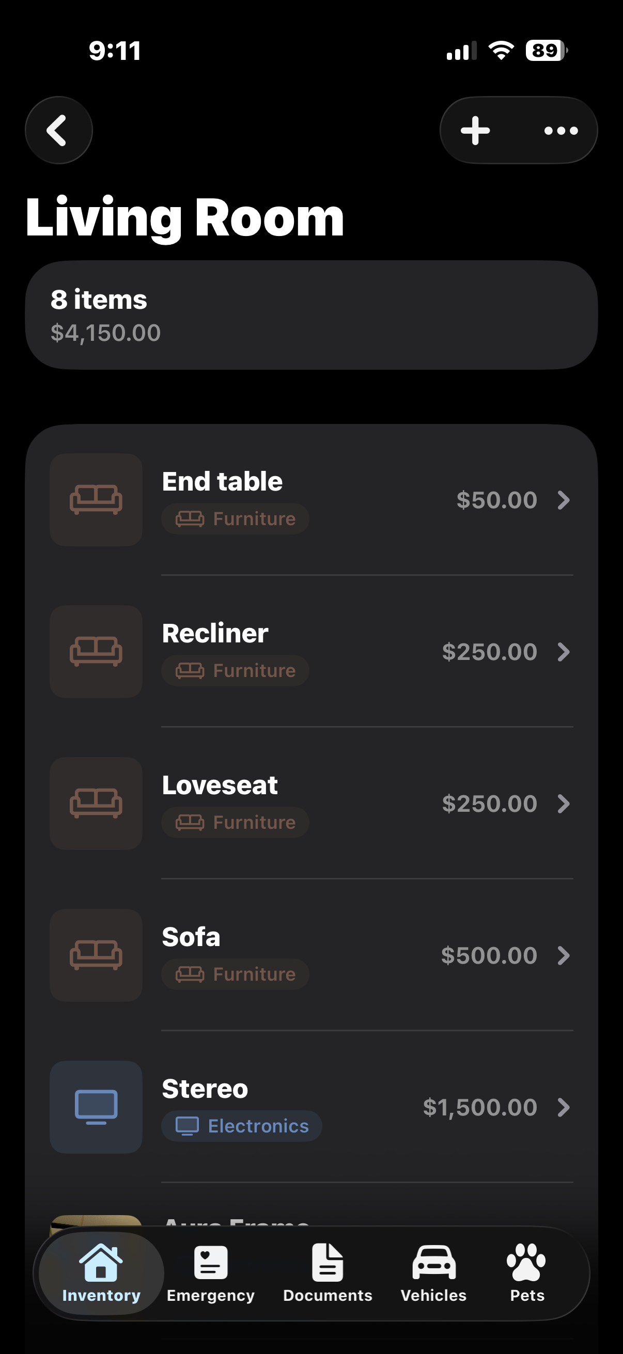Tap the Furniture tag under Loveseat
Image resolution: width=623 pixels, height=1354 pixels.
click(x=235, y=823)
